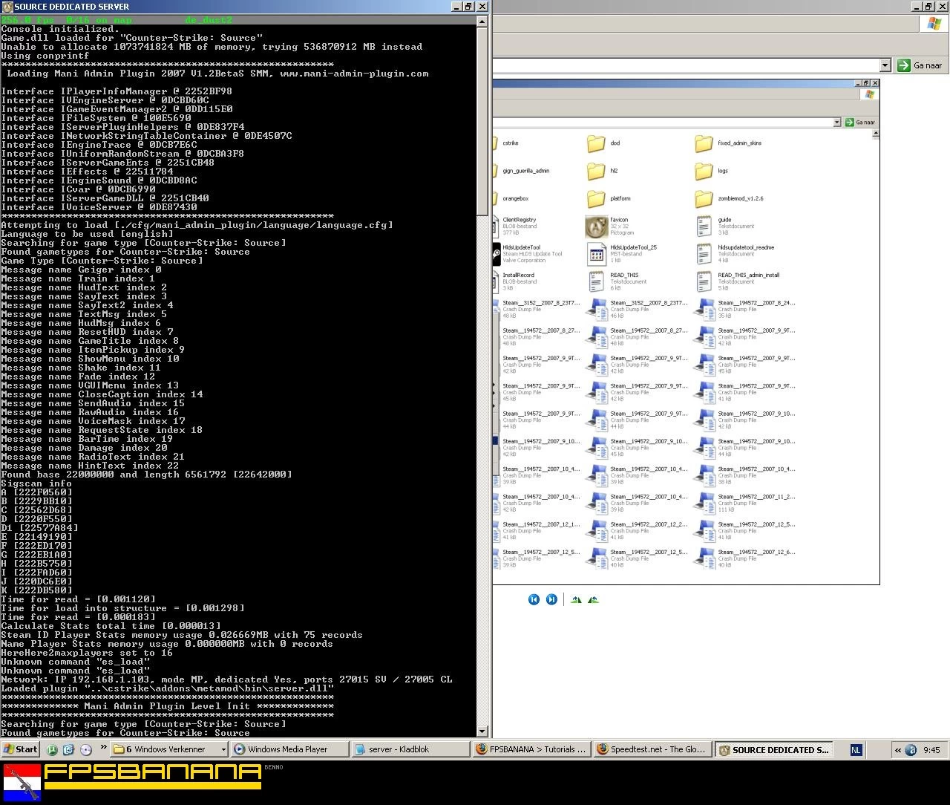Click the 'Interface IVoiceServer' console line
This screenshot has height=805, width=950.
click(99, 207)
